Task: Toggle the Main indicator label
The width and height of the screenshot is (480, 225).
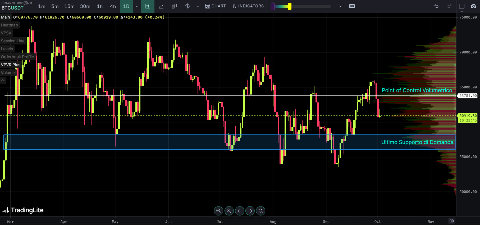Action: [5, 17]
